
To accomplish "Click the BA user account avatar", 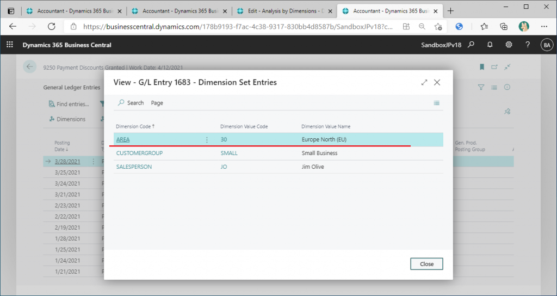I will [547, 45].
